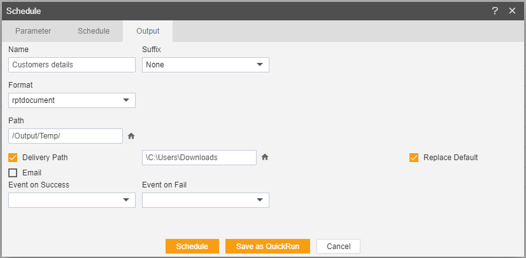Select the Output tab
The width and height of the screenshot is (526, 258).
click(148, 31)
